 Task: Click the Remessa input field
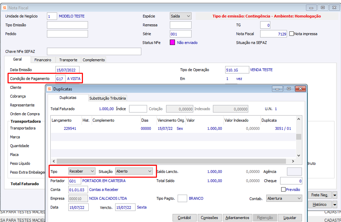click(181, 25)
